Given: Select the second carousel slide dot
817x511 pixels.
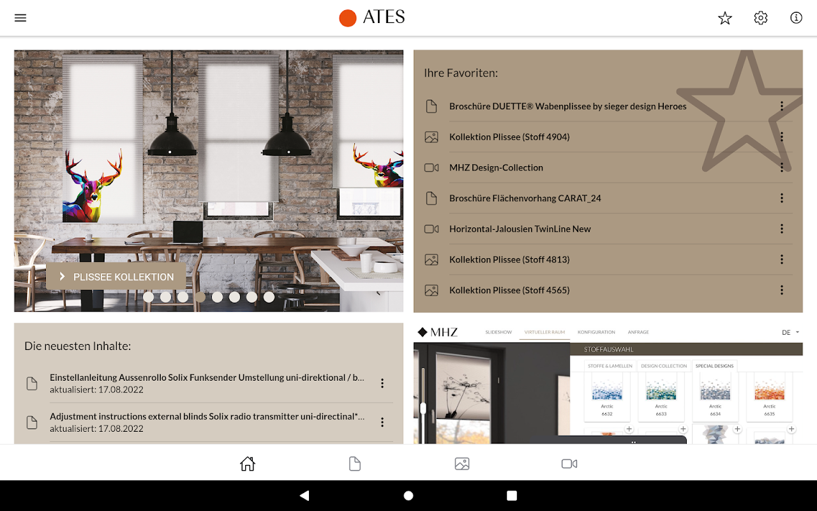Looking at the screenshot, I should click(165, 297).
